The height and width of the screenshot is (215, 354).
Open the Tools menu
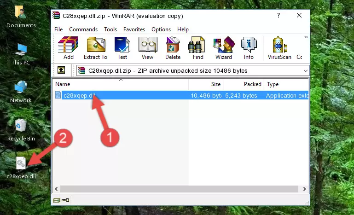click(x=110, y=29)
